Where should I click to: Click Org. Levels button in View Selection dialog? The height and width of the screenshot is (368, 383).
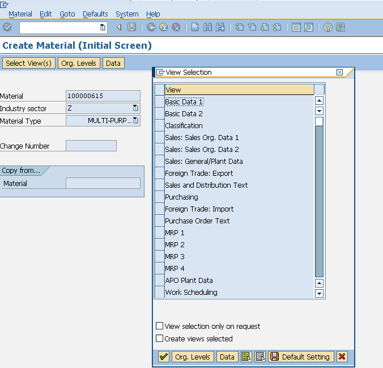(x=193, y=357)
